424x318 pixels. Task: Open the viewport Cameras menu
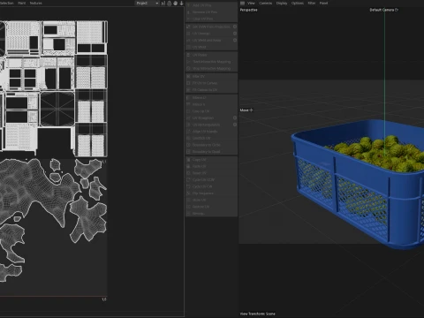click(x=266, y=3)
